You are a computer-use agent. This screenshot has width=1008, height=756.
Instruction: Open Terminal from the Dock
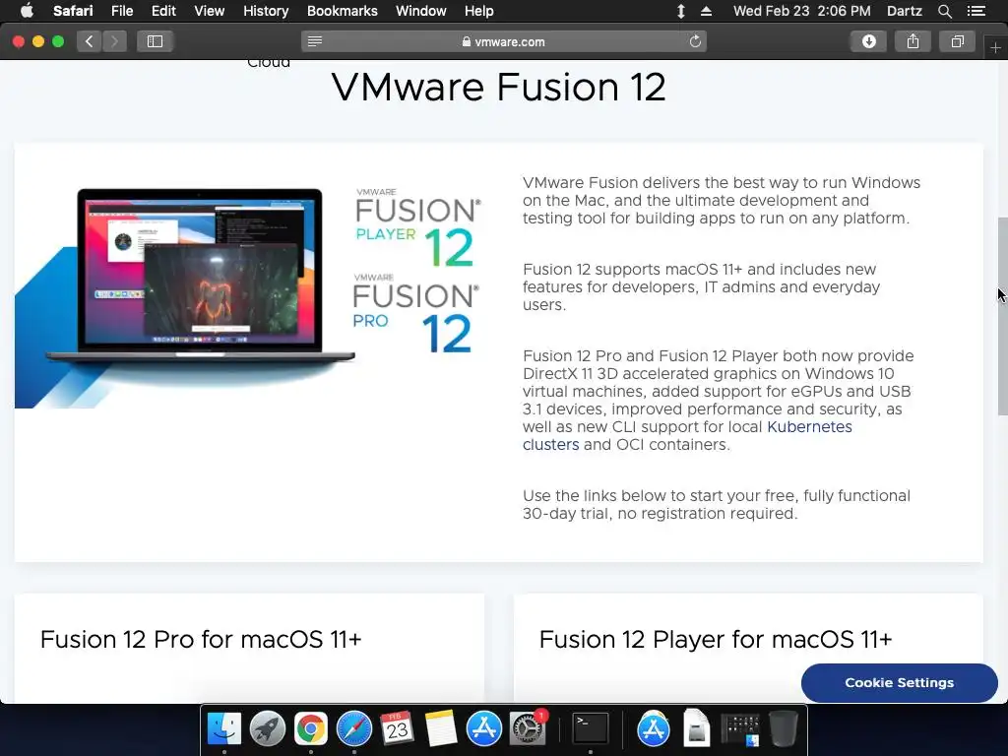pos(591,729)
